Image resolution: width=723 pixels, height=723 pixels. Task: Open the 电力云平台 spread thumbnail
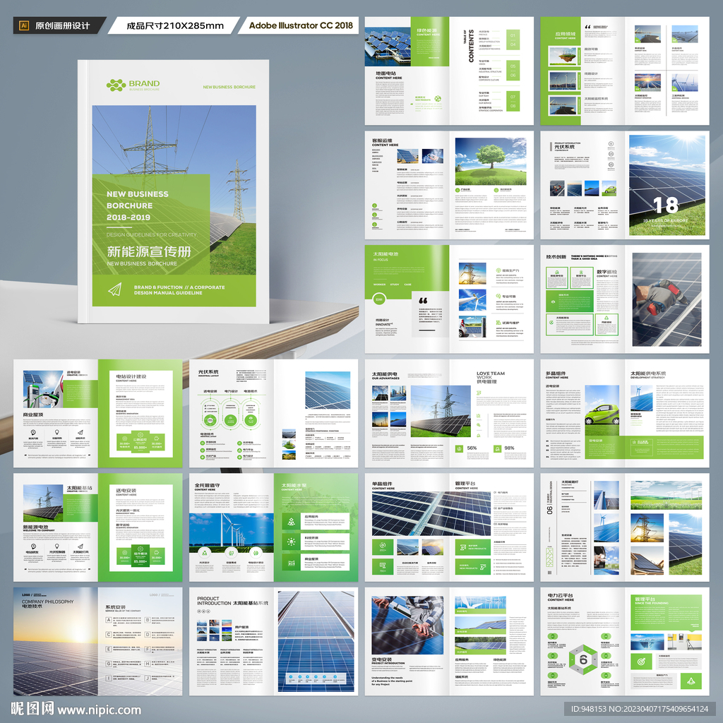coord(625,641)
